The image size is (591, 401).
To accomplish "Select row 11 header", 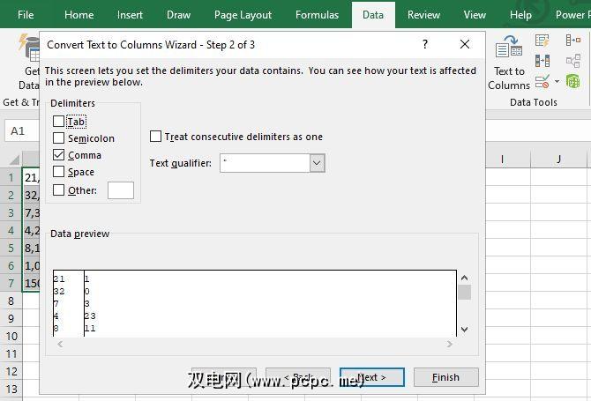I will click(11, 354).
